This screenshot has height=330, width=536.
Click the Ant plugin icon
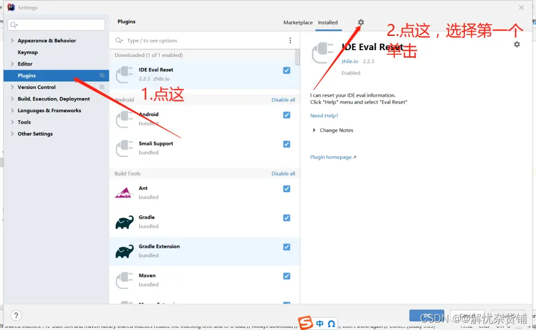[125, 193]
